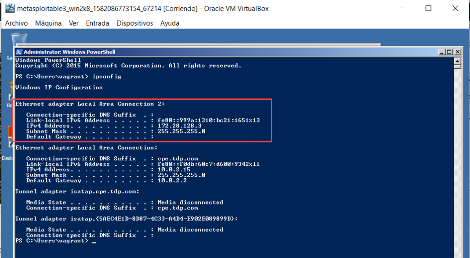Image resolution: width=470 pixels, height=258 pixels.
Task: Click the IPv6 address fe80::f0db:60c7:d600:9342%11
Action: (x=209, y=164)
